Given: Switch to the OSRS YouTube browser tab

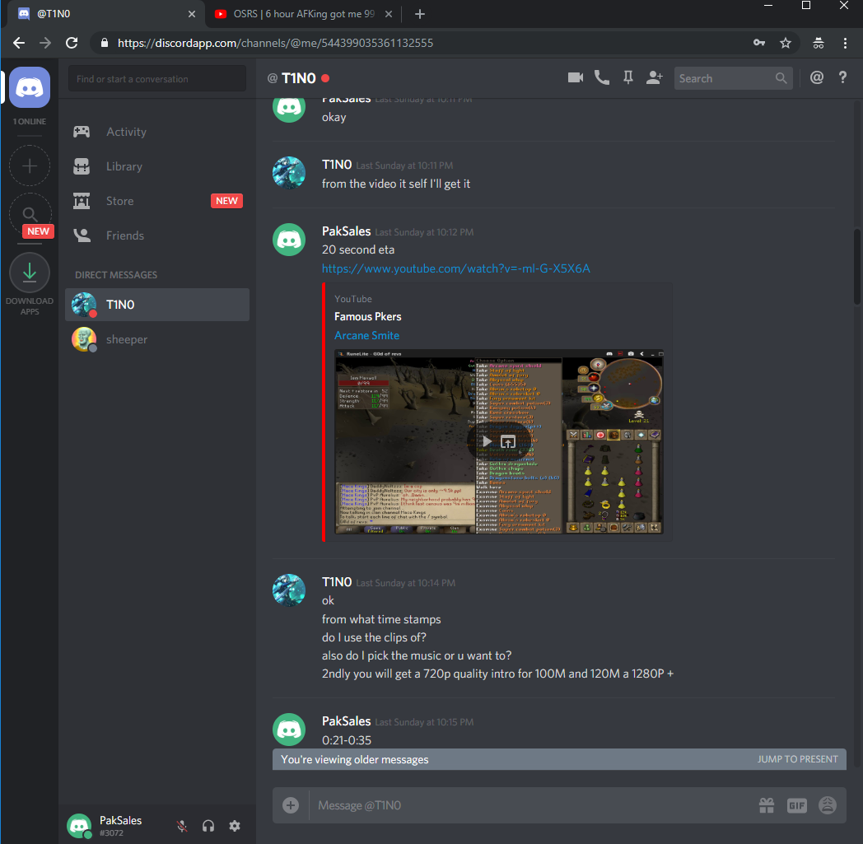Looking at the screenshot, I should coord(303,14).
